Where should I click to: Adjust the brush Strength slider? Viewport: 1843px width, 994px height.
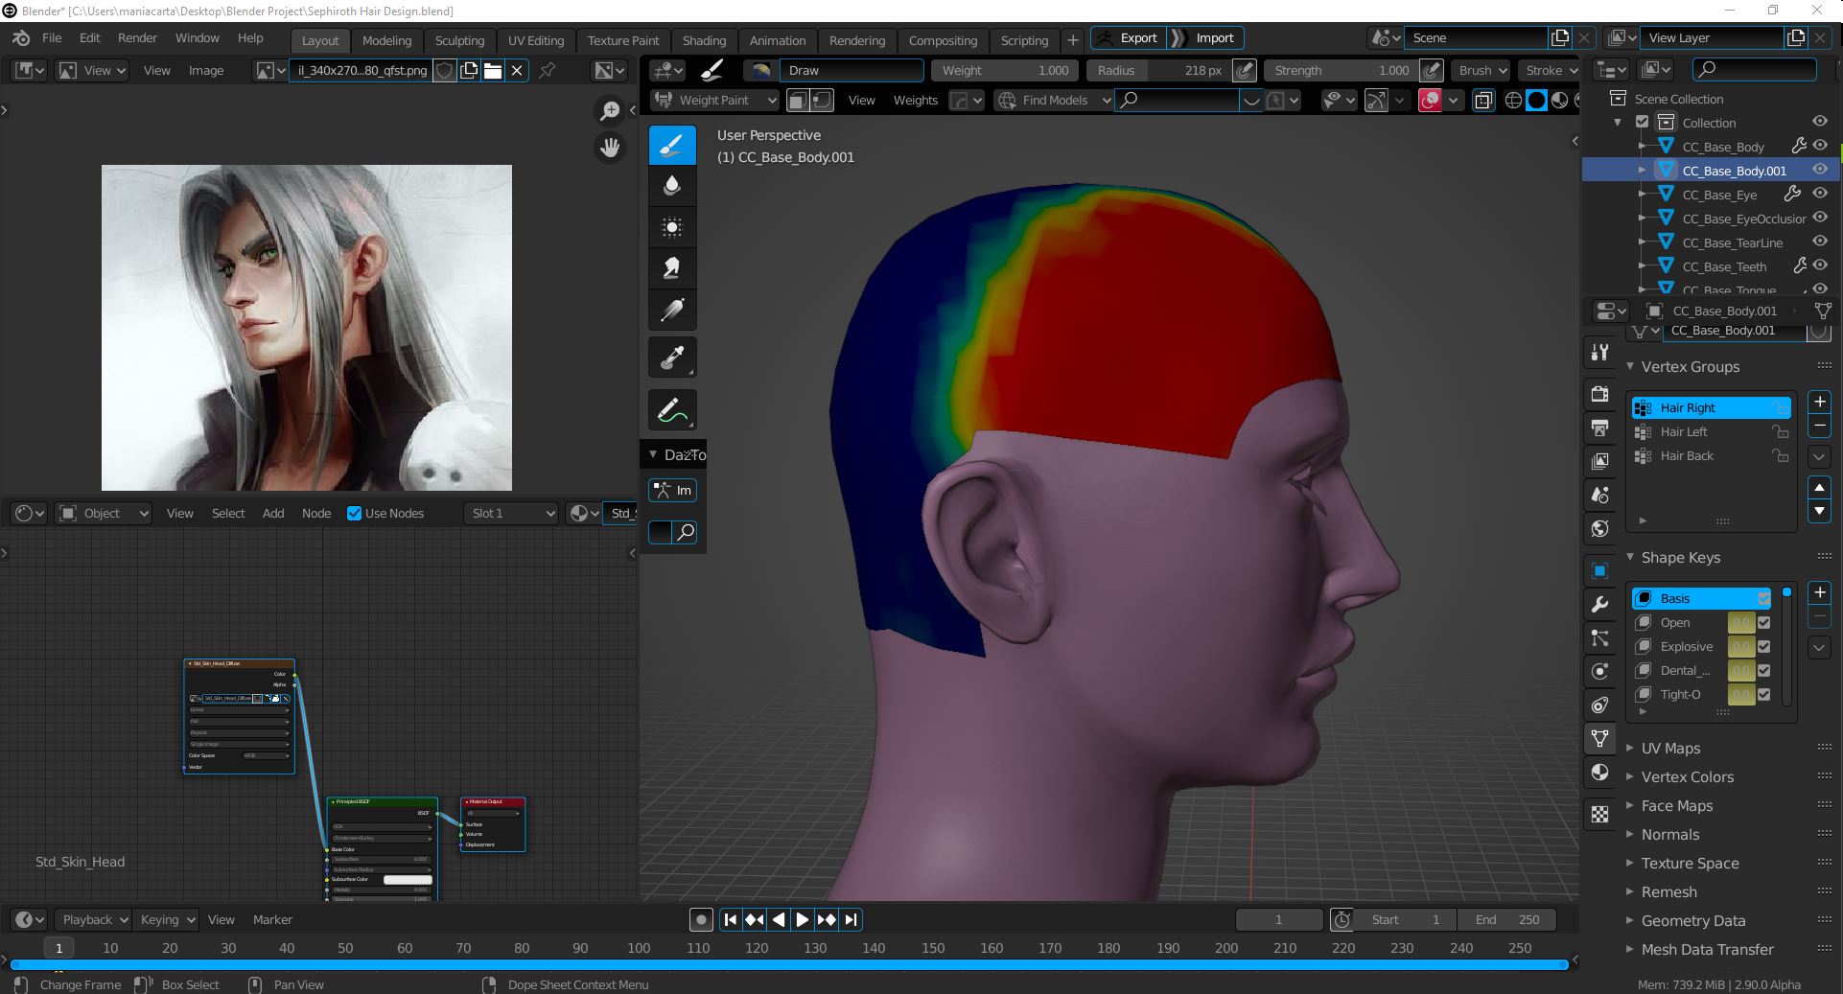(1341, 70)
